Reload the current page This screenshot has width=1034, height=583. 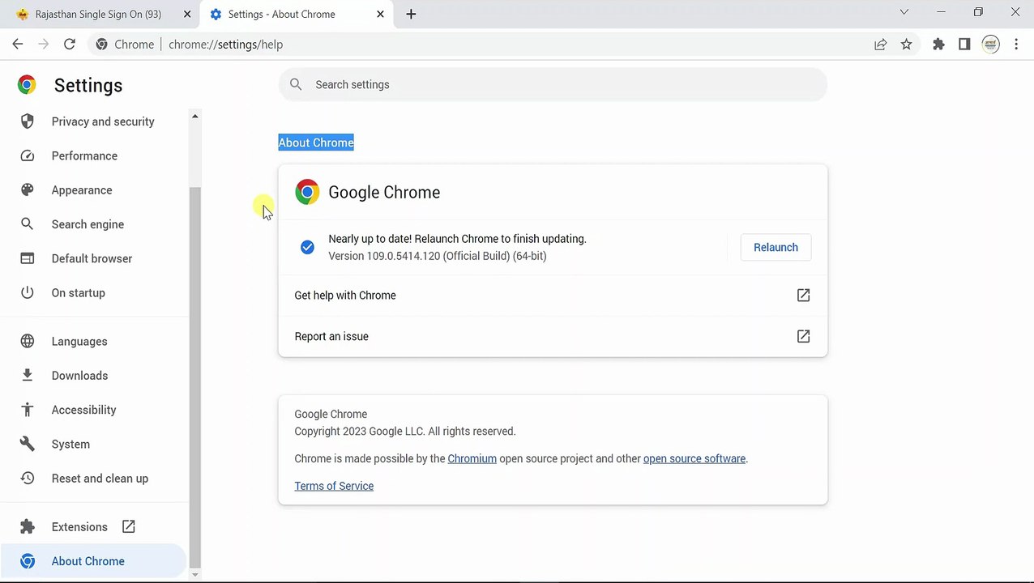(70, 45)
